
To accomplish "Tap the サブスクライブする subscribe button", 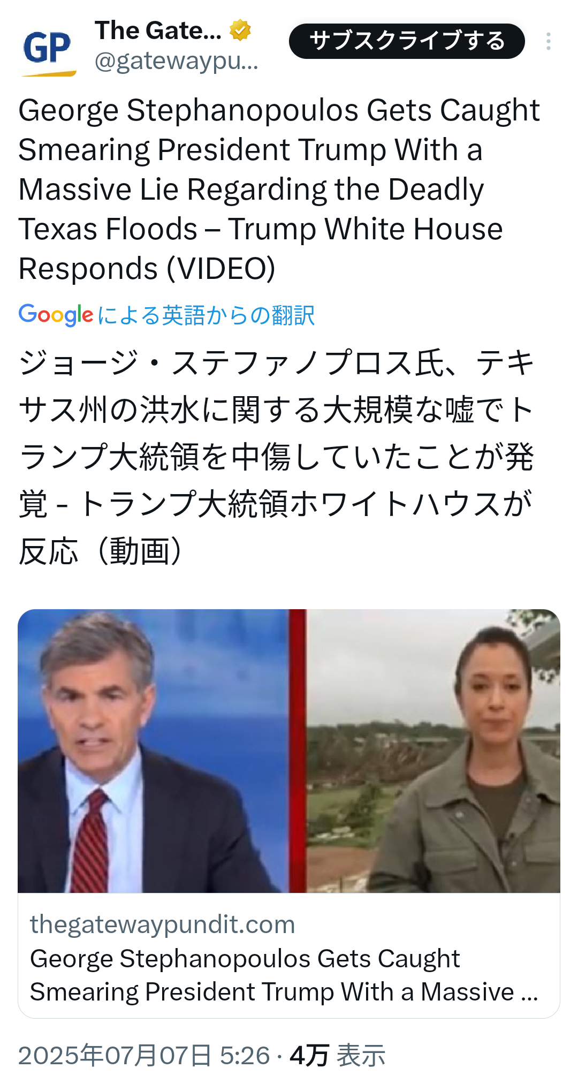I will coord(407,41).
